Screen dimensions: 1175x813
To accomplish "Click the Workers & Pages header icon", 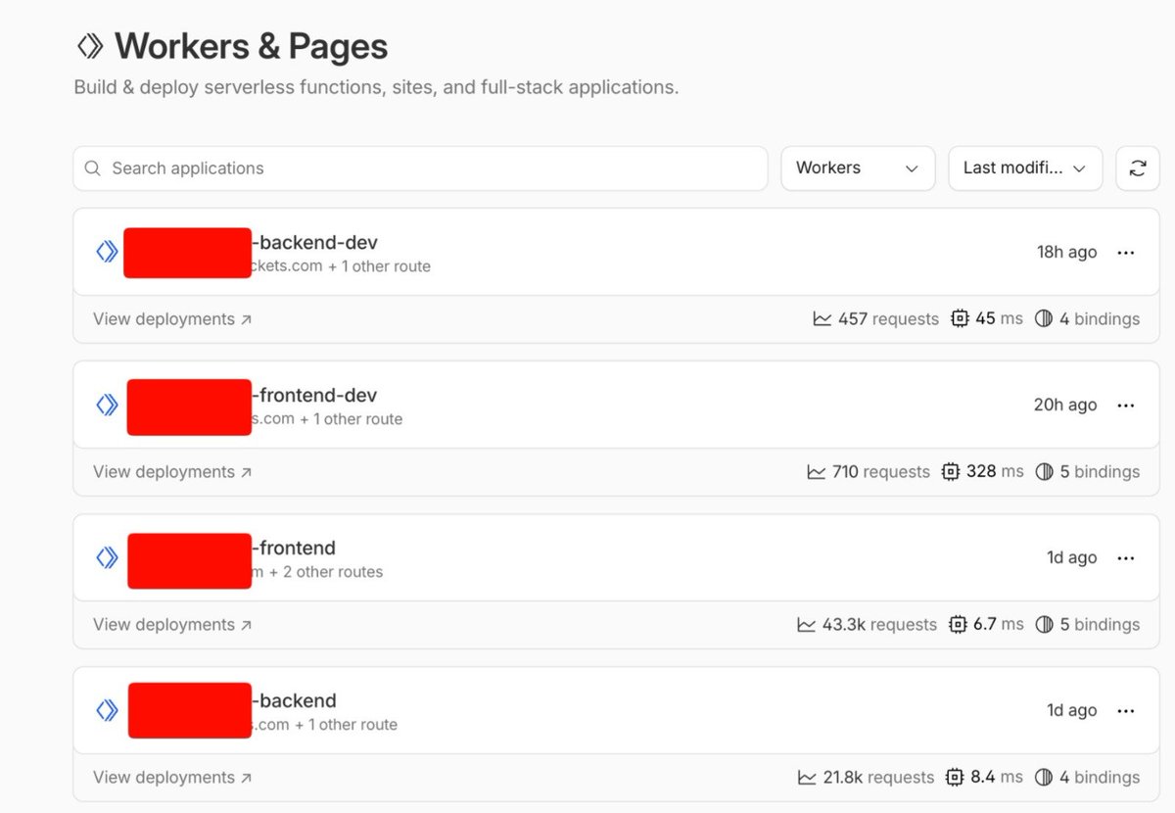I will 90,46.
